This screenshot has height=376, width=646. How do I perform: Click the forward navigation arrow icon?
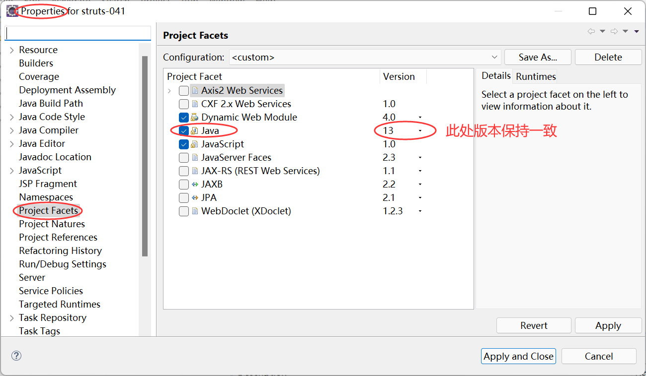[614, 31]
